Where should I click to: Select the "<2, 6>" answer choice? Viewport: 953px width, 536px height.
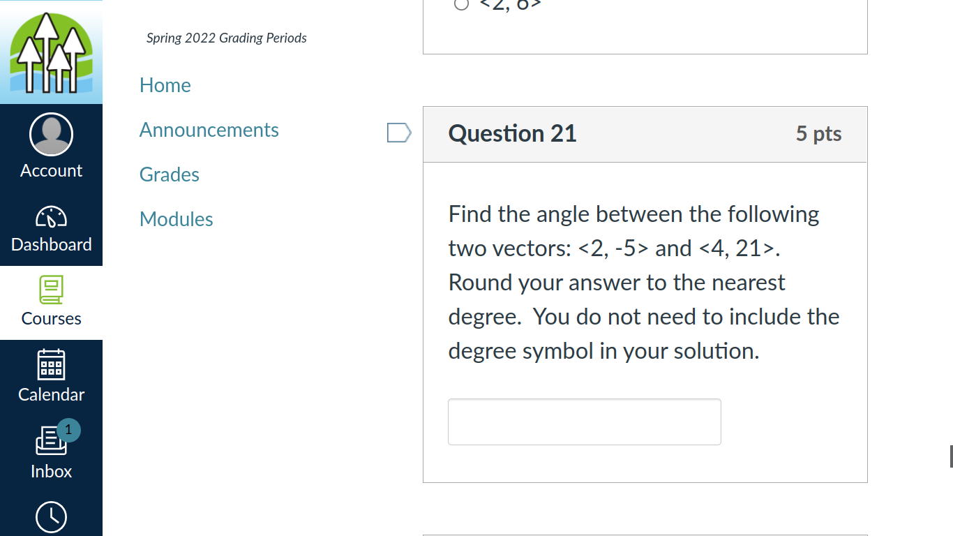461,4
